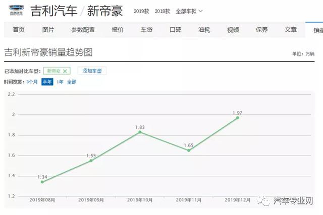Viewport: 323px width, 215px height.
Task: Open the 车贷 tab
Action: tap(146, 30)
